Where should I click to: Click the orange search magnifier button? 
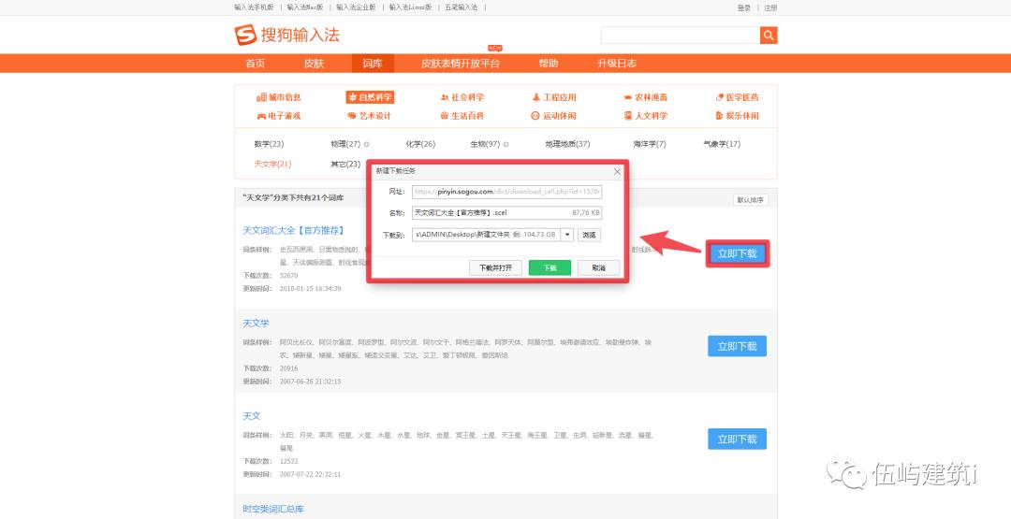[768, 35]
